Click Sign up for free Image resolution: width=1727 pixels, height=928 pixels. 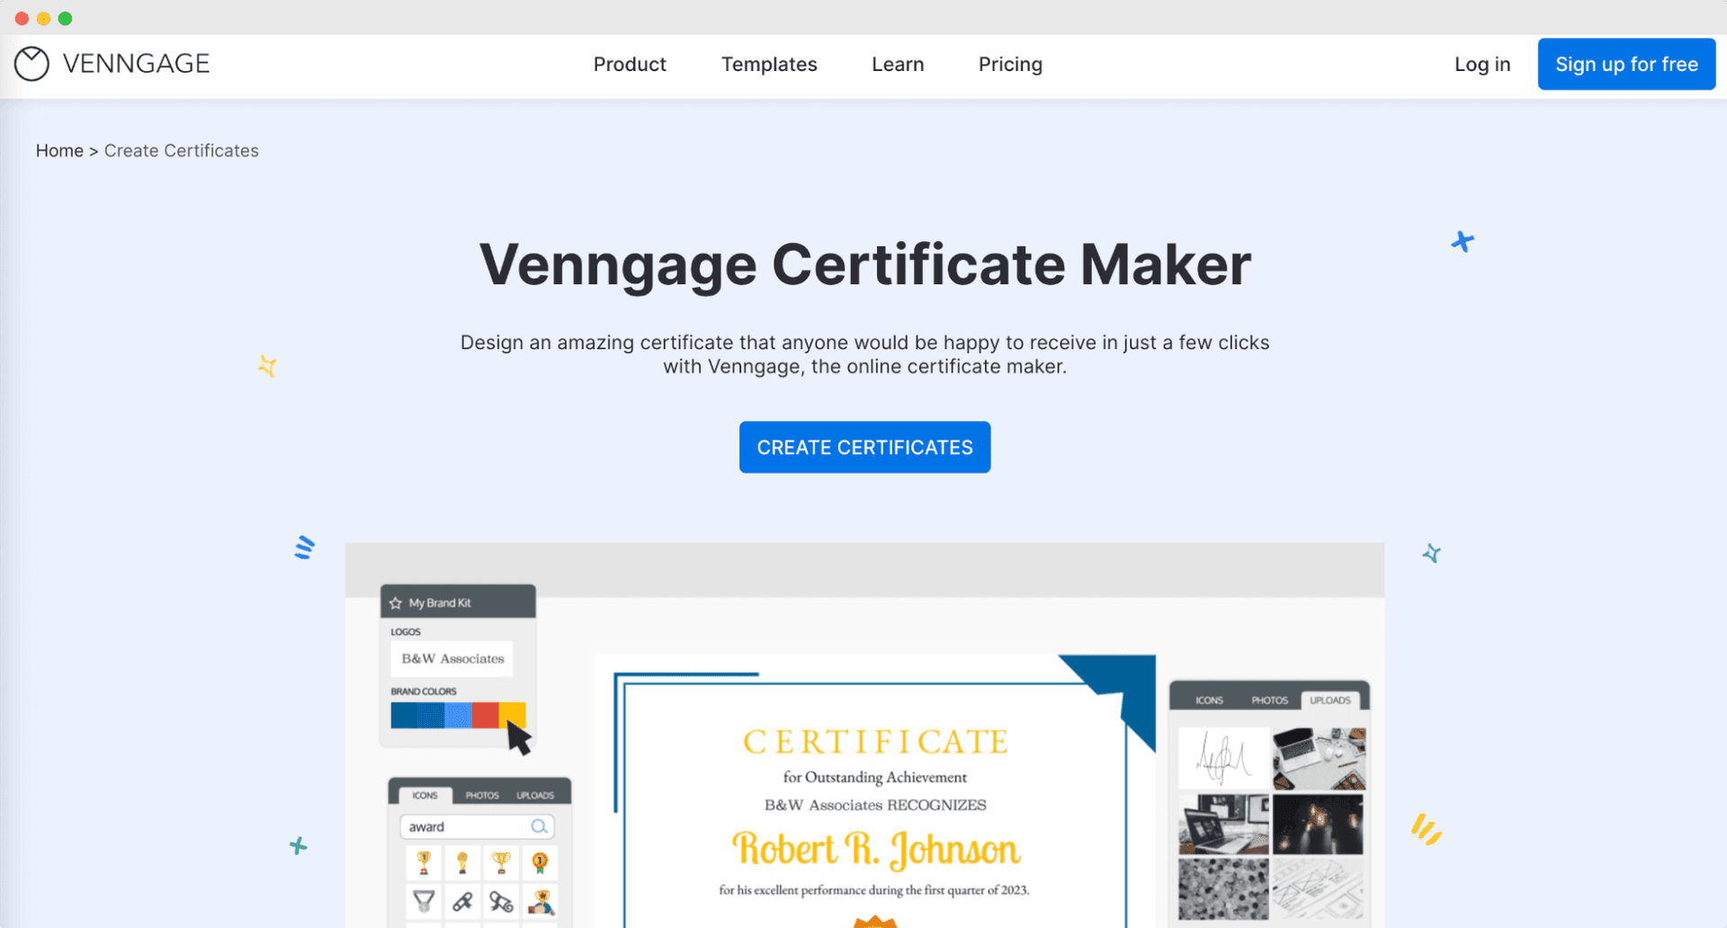tap(1626, 64)
